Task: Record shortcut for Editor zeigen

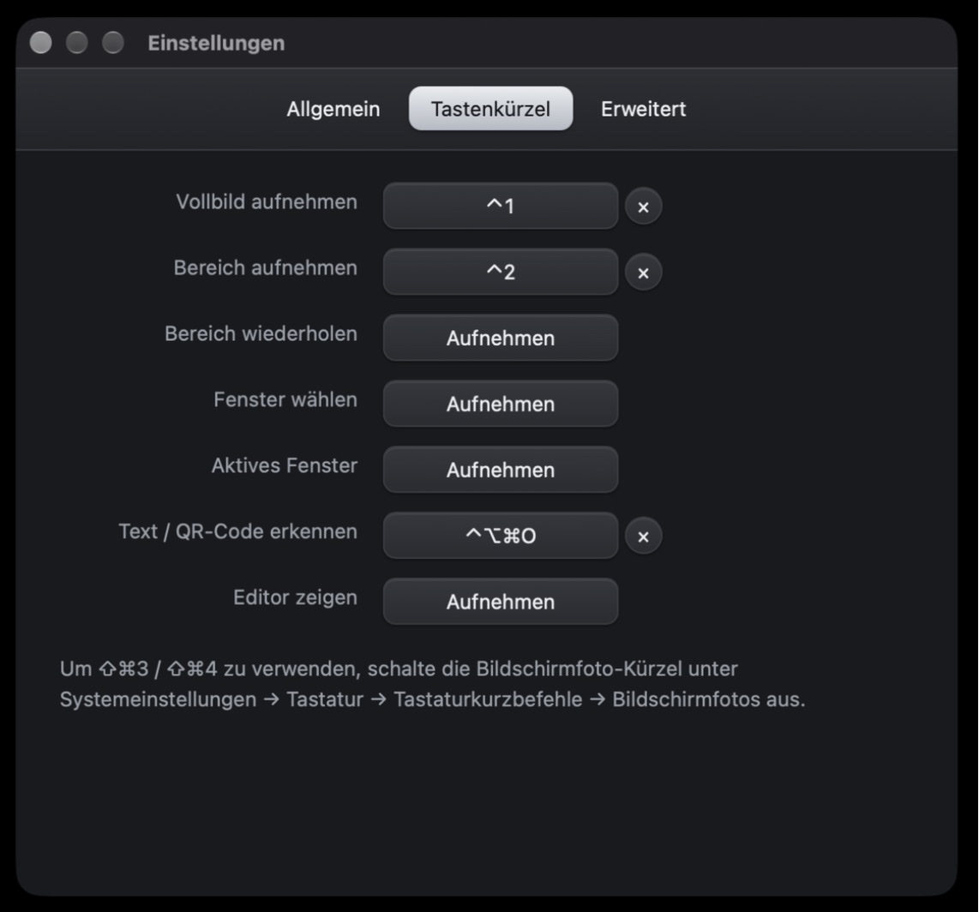Action: click(x=501, y=601)
